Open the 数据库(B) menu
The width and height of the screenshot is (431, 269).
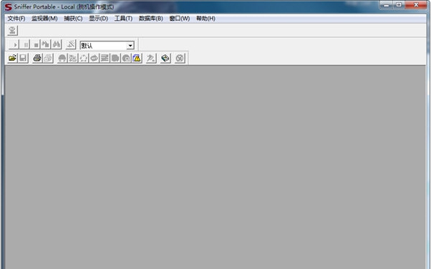pyautogui.click(x=151, y=19)
